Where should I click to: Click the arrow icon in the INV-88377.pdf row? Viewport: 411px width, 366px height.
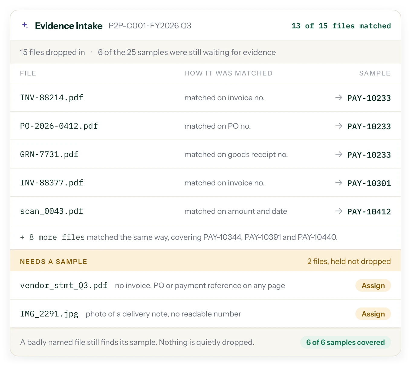click(339, 183)
